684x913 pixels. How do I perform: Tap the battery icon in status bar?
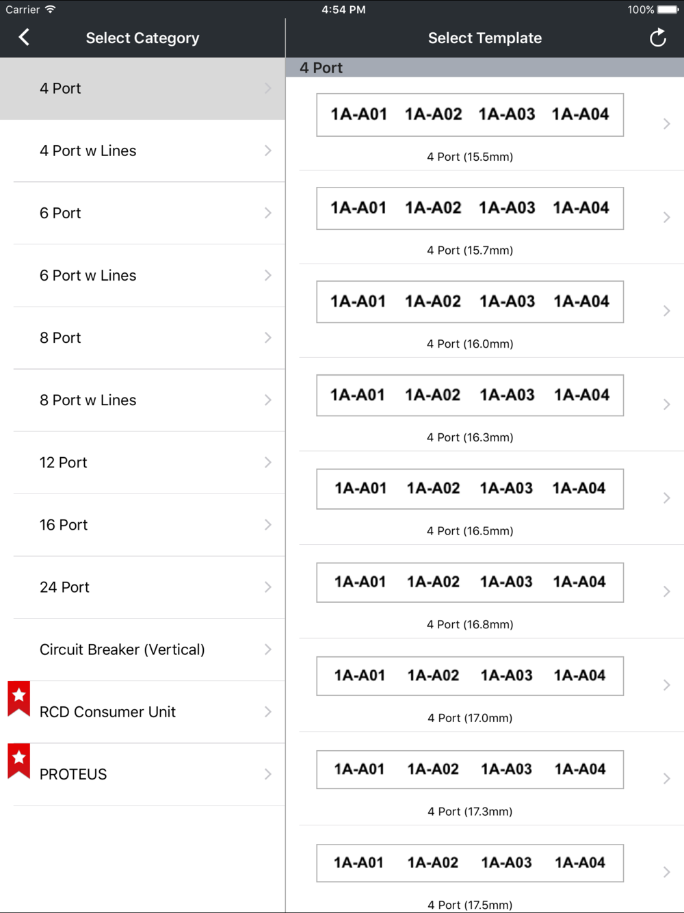668,10
